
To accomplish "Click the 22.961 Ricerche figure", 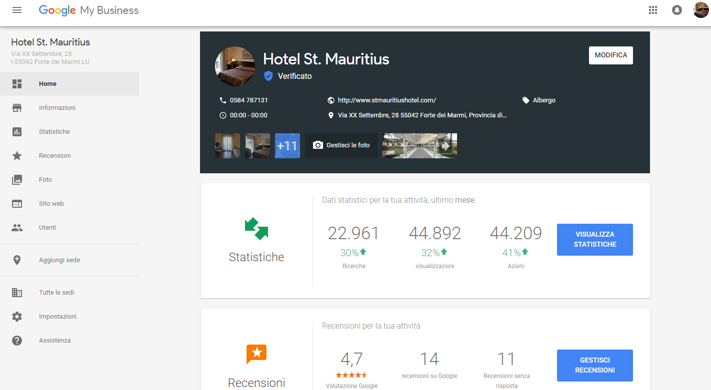I will [x=353, y=233].
